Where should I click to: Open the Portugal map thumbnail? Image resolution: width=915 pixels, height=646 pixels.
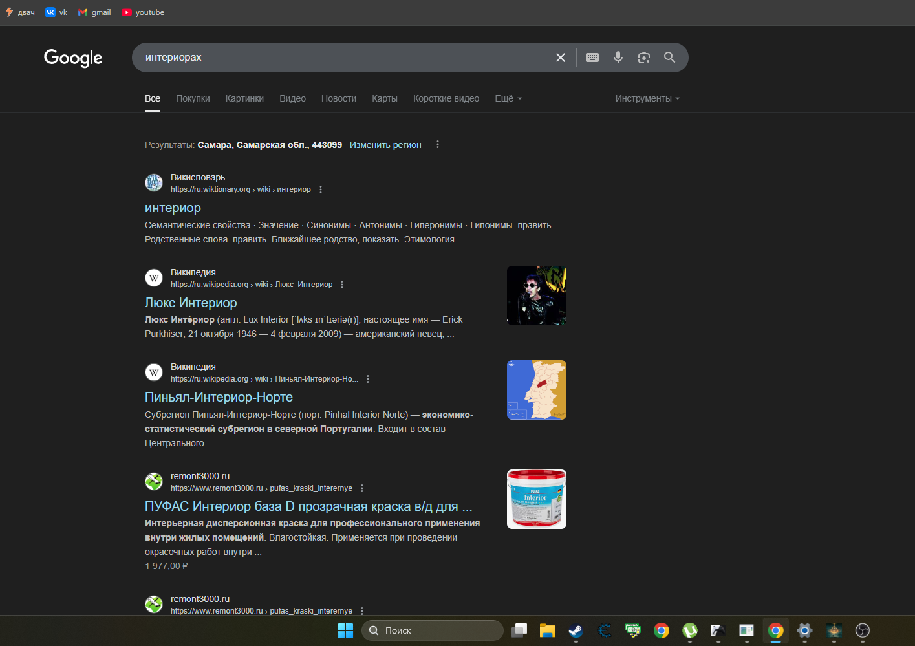(x=537, y=390)
